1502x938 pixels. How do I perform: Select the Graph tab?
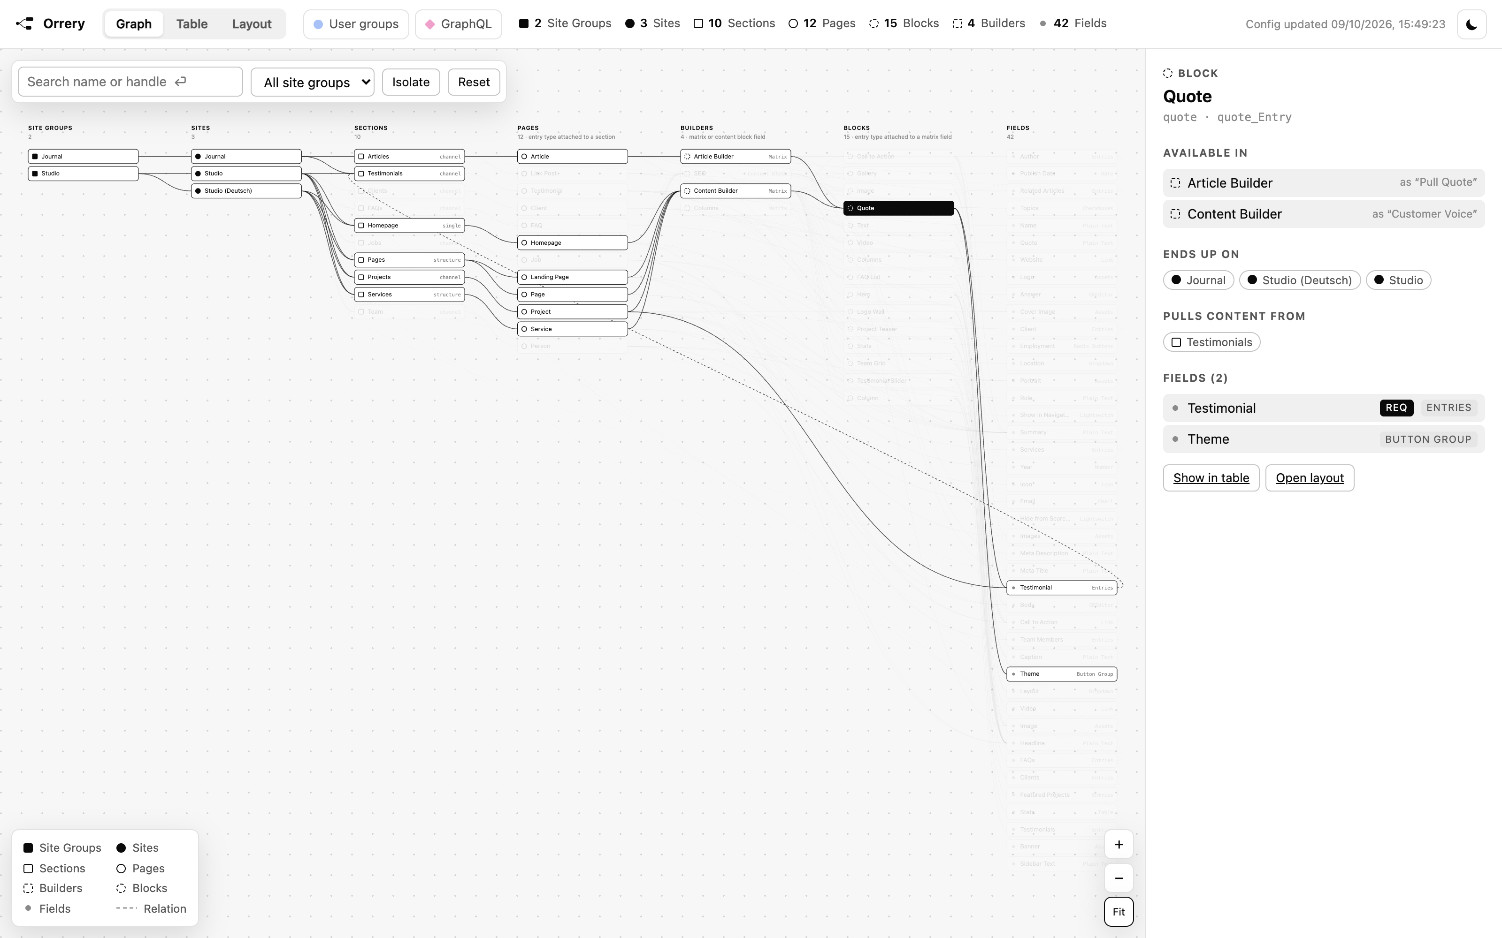[133, 23]
